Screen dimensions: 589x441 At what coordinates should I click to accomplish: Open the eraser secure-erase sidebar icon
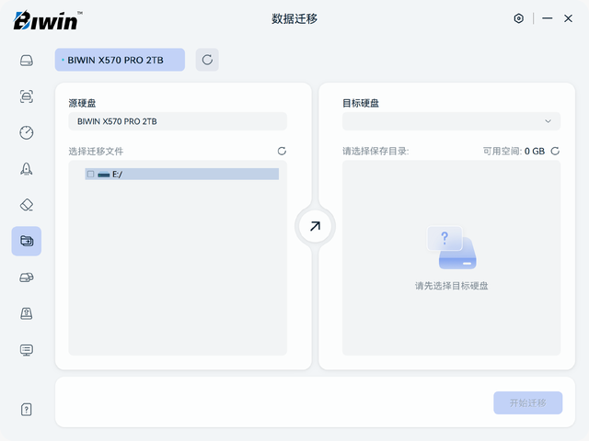[x=27, y=205]
